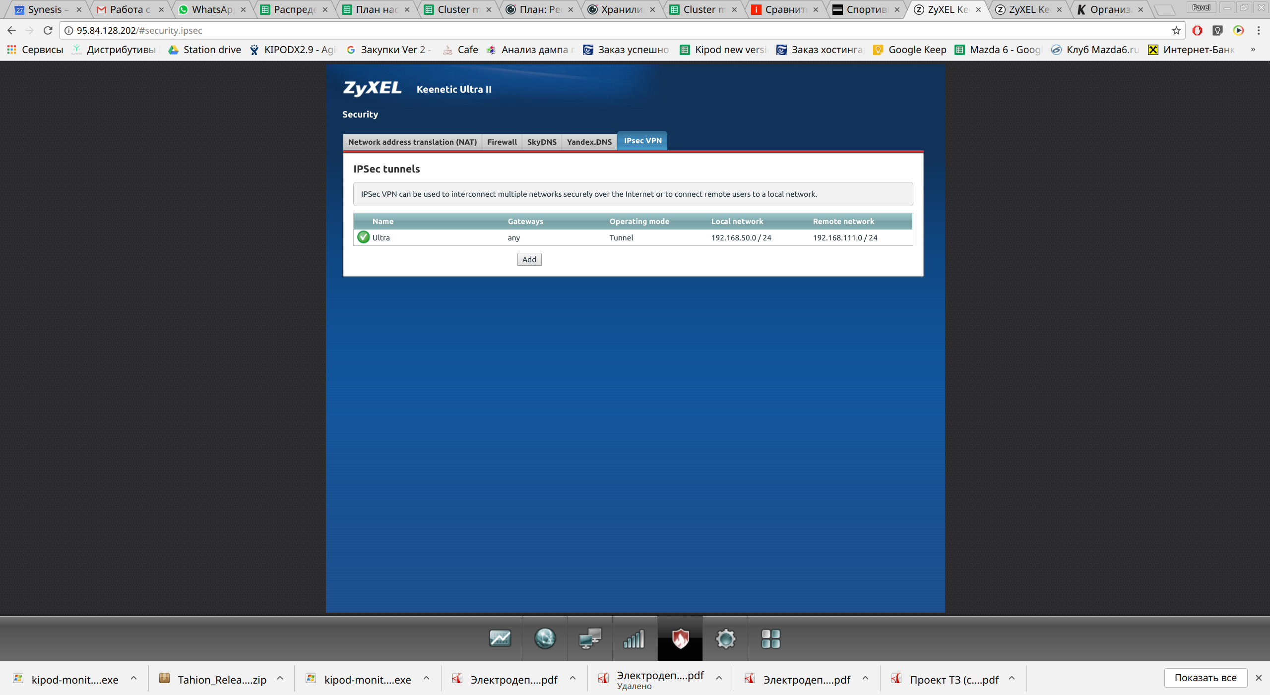Click the Gateways column header
This screenshot has width=1270, height=695.
coord(525,221)
